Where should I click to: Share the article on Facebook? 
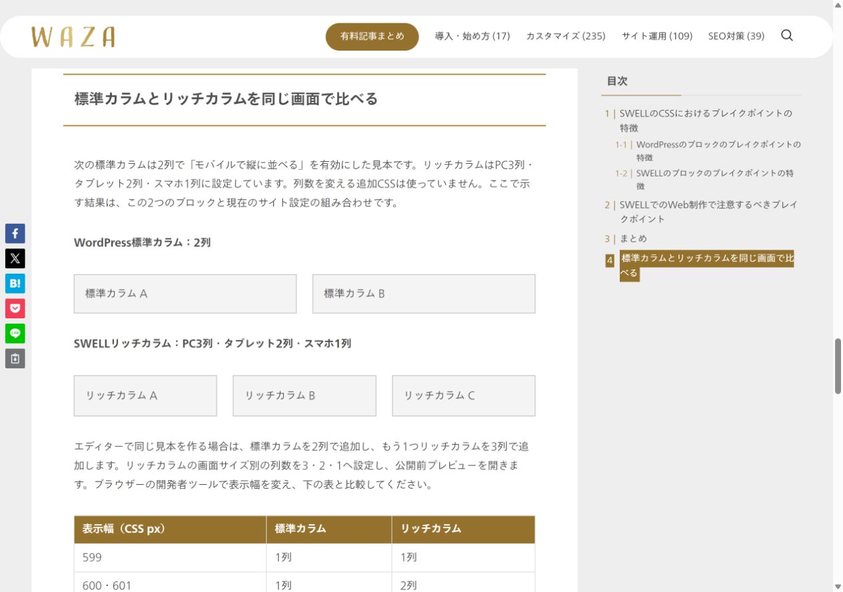pyautogui.click(x=15, y=234)
